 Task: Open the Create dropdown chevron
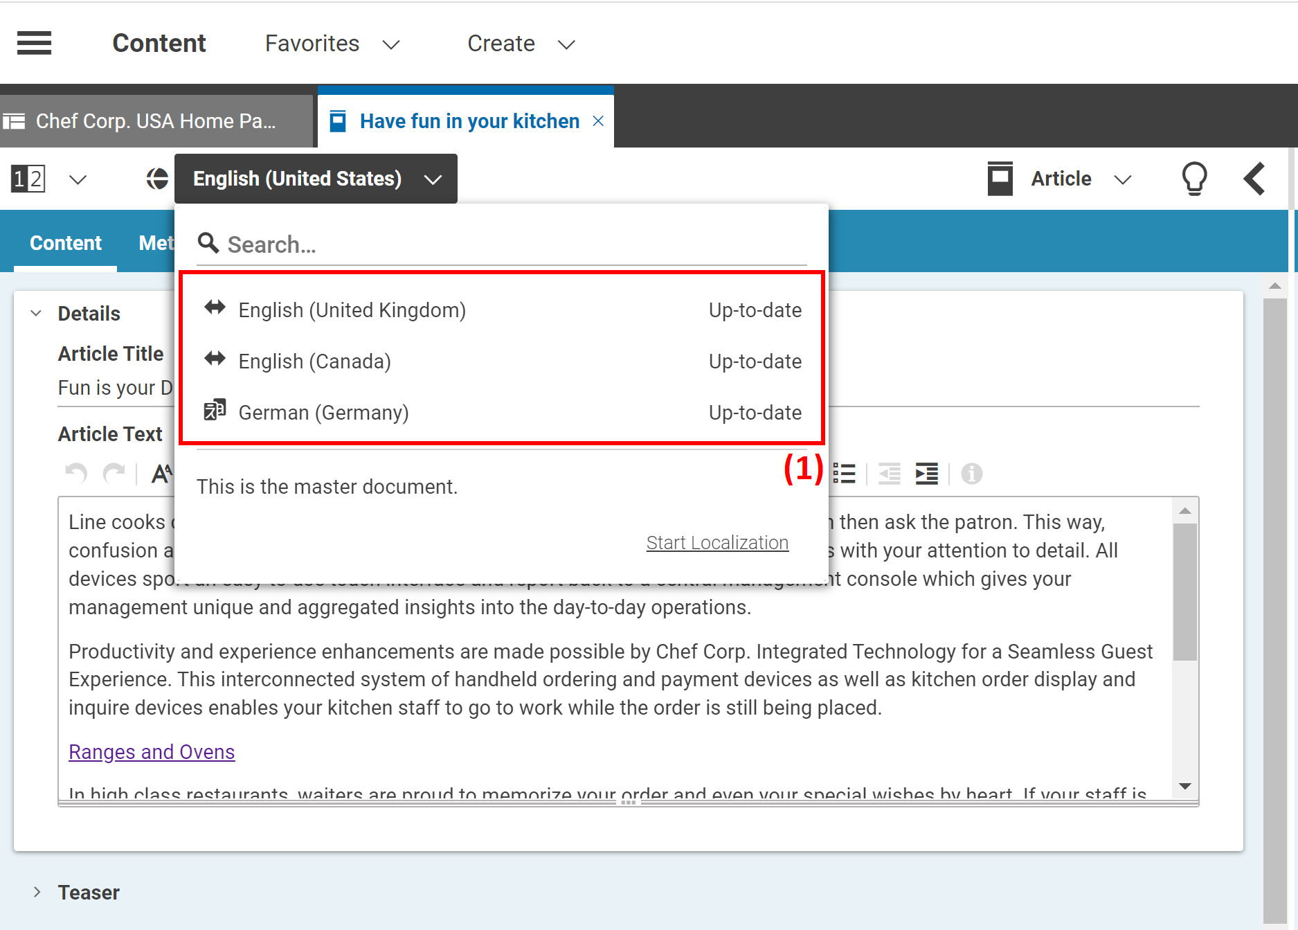(566, 44)
